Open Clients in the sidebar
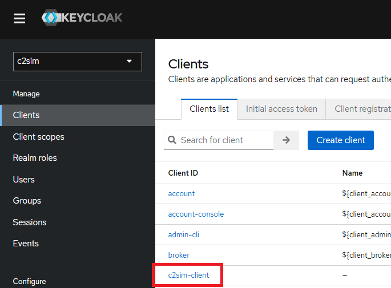Viewport: 391px width, 288px height. pyautogui.click(x=26, y=115)
